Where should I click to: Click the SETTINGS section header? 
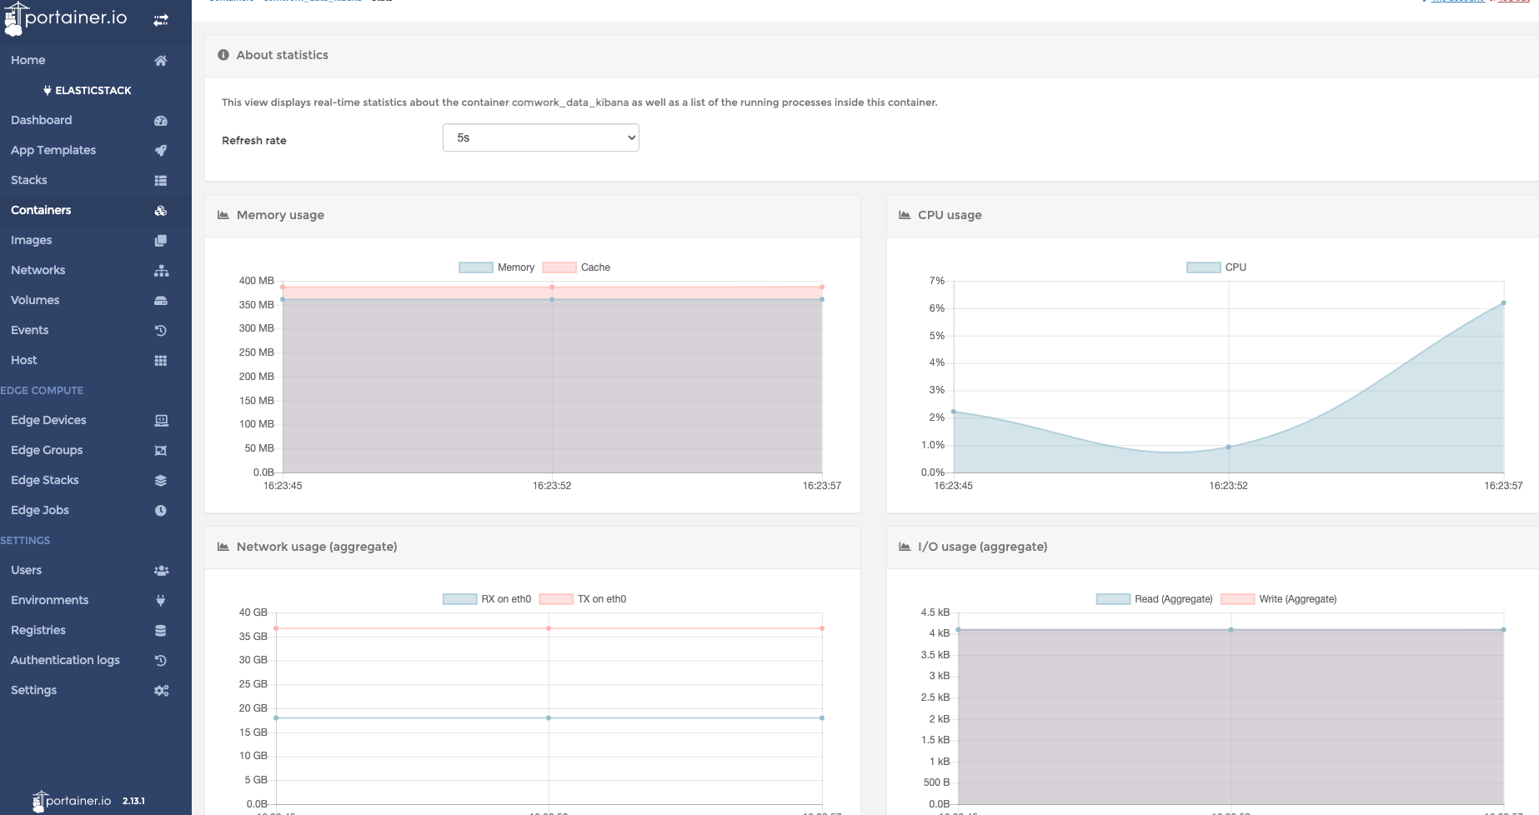tap(25, 541)
